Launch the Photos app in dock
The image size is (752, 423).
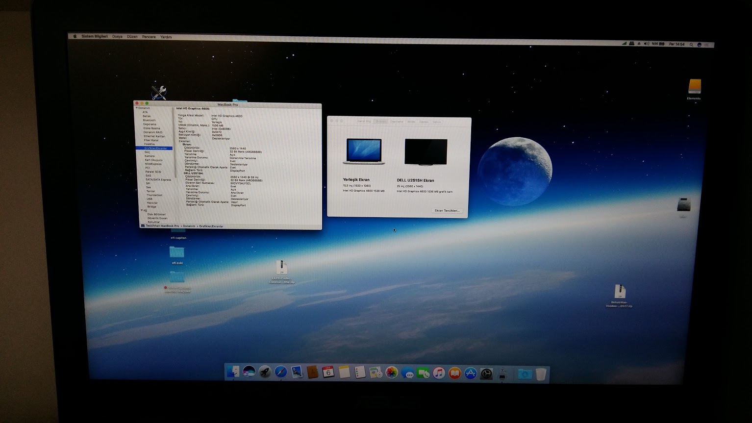391,373
